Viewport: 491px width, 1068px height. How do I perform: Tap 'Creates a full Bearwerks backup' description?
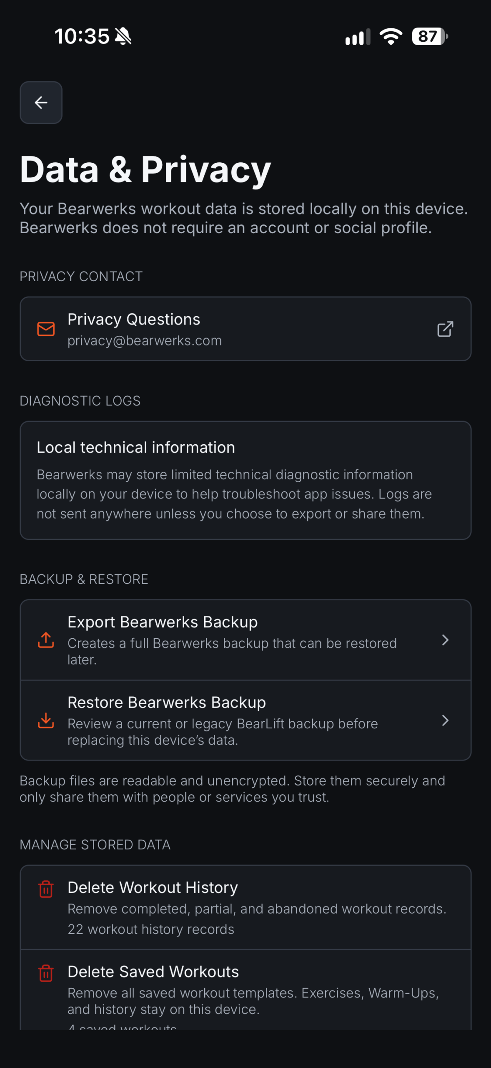[232, 651]
